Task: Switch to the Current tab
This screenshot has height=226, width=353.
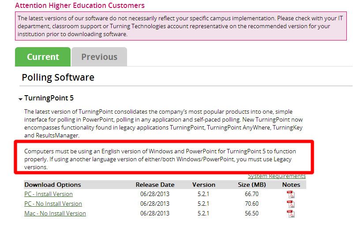Action: tap(43, 57)
